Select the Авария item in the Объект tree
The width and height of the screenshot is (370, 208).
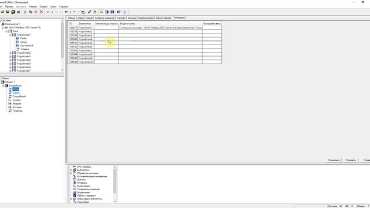pos(17,103)
